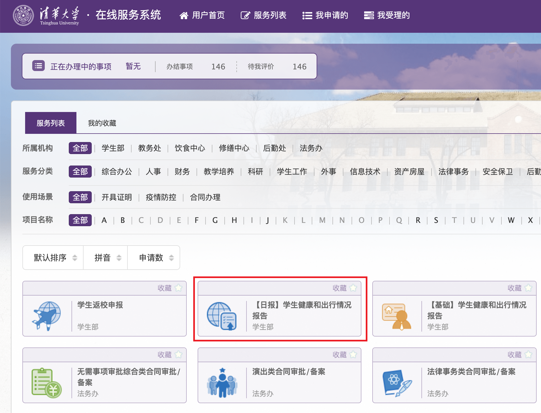Open 待我评价 count of 146
Viewport: 541px width, 413px height.
pyautogui.click(x=299, y=66)
